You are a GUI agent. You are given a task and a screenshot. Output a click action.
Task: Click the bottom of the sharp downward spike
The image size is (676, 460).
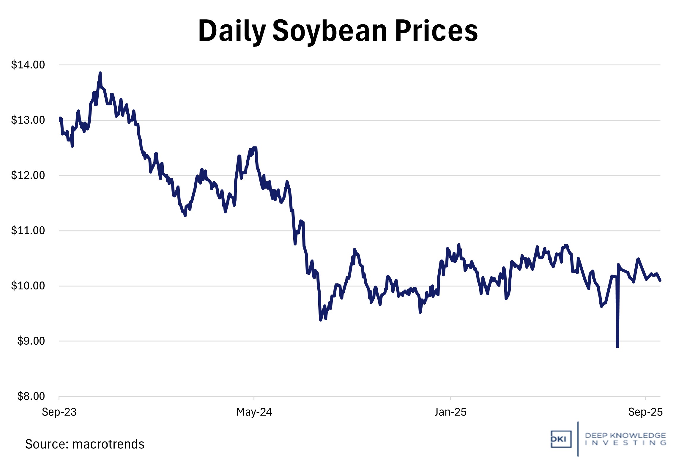pyautogui.click(x=617, y=346)
